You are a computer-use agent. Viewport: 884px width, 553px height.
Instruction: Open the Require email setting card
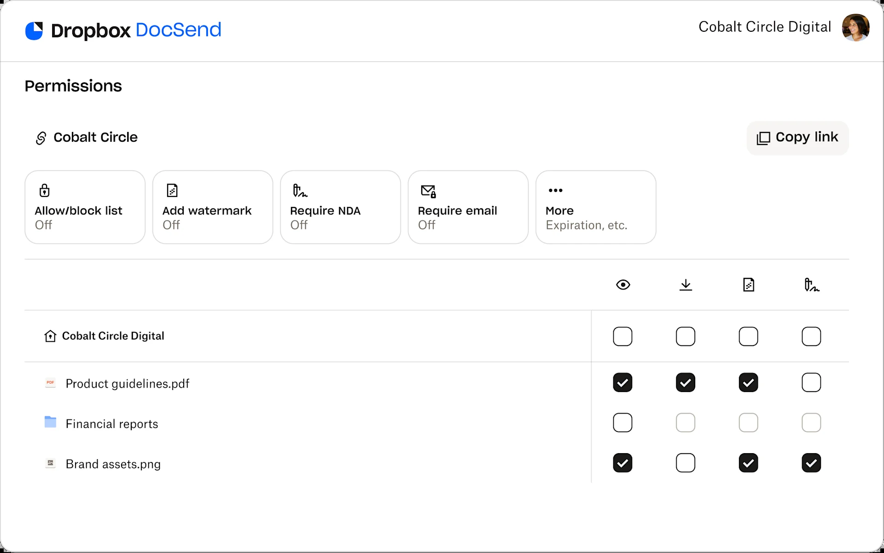tap(468, 207)
